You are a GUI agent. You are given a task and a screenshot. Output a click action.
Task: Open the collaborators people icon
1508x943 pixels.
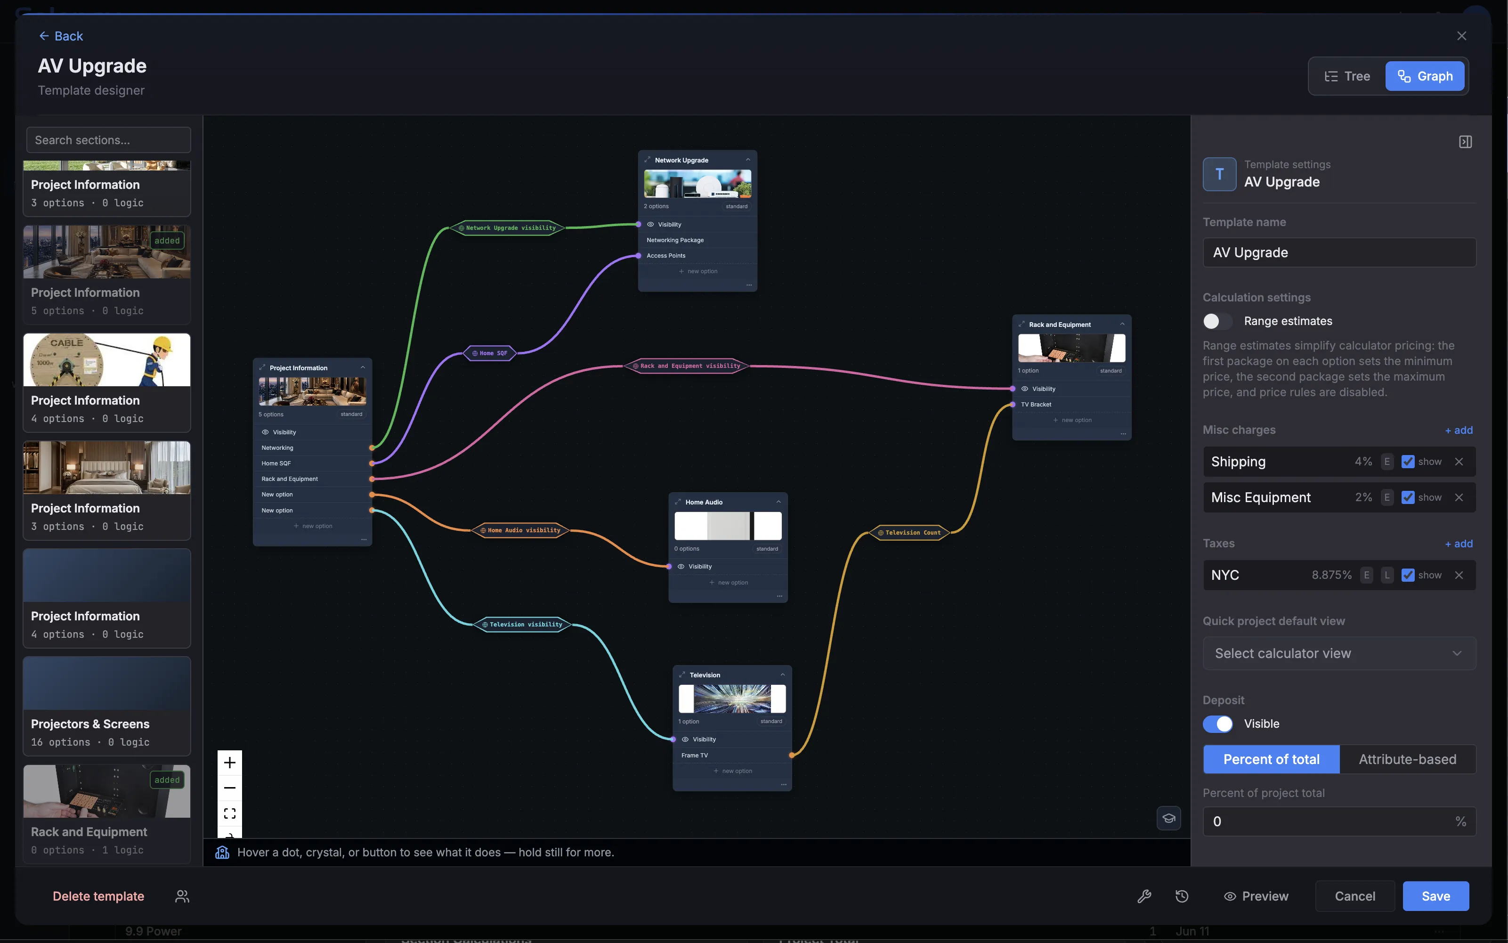182,896
